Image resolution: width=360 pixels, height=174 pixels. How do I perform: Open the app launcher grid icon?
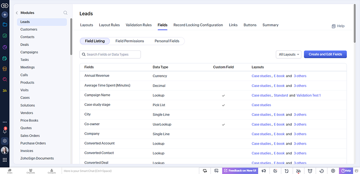[5, 160]
